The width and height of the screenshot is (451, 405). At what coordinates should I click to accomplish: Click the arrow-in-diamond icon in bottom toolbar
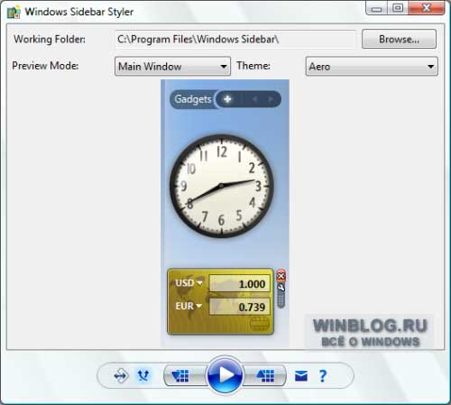point(121,375)
